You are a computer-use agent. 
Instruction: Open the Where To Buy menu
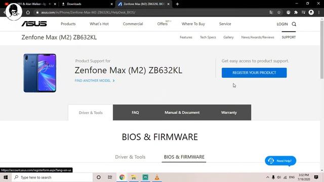coord(193,24)
